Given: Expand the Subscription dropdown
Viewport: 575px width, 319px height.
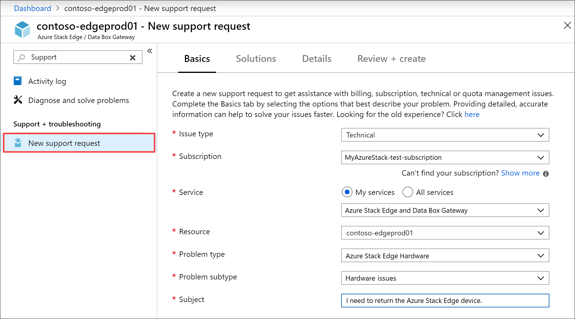Looking at the screenshot, I should click(445, 157).
